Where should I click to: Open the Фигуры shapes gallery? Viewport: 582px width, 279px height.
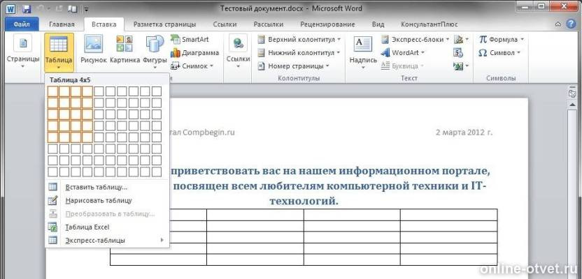[x=155, y=52]
